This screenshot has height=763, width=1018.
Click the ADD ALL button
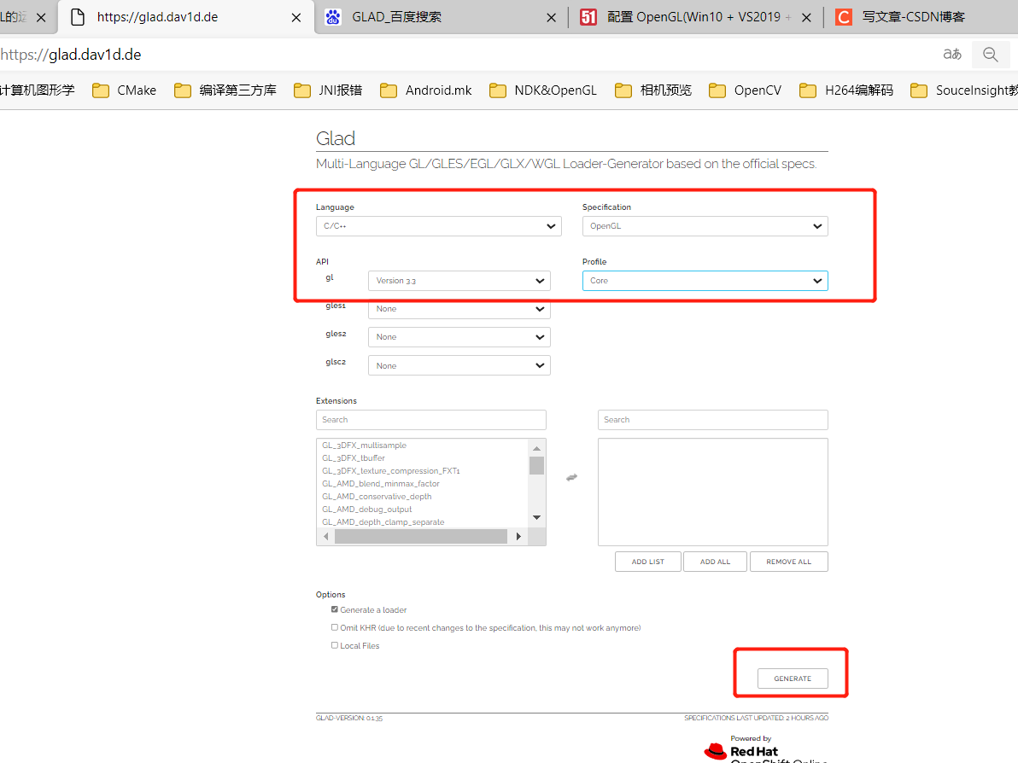tap(715, 562)
